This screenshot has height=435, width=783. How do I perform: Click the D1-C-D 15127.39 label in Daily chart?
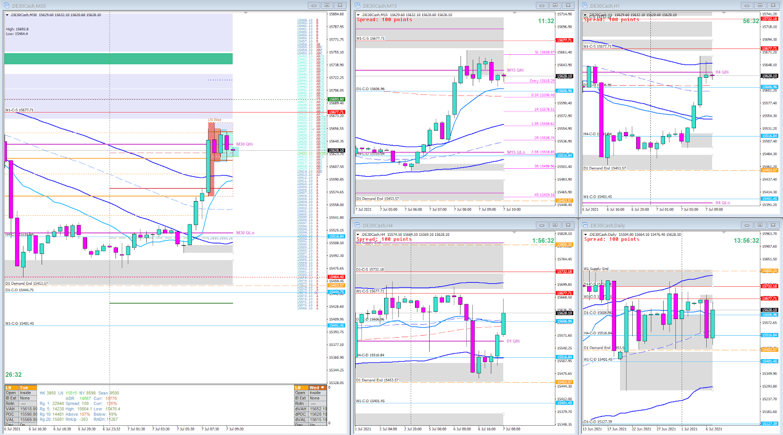[598, 422]
